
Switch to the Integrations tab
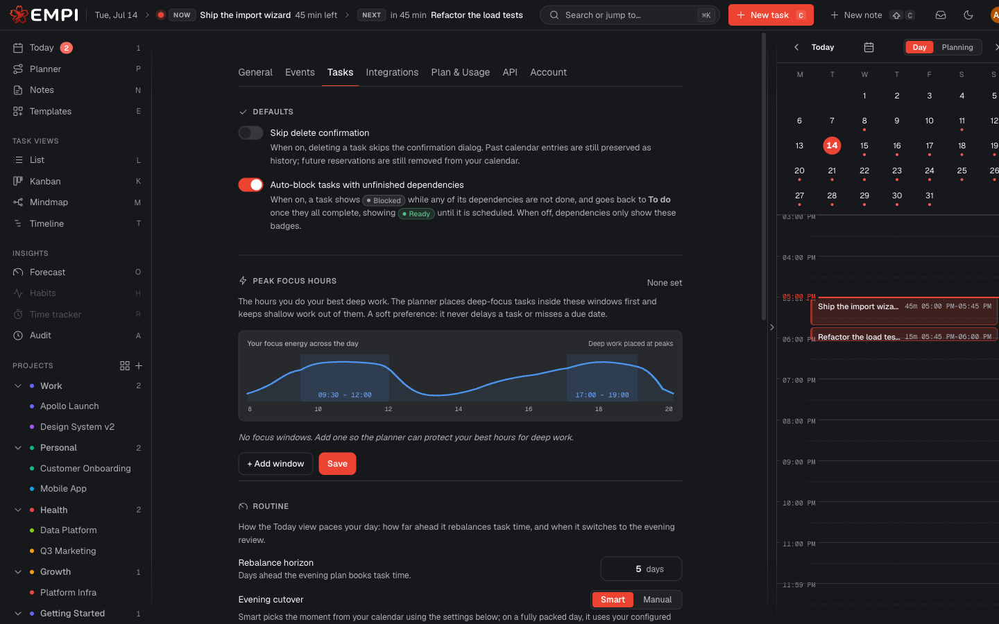pyautogui.click(x=392, y=72)
